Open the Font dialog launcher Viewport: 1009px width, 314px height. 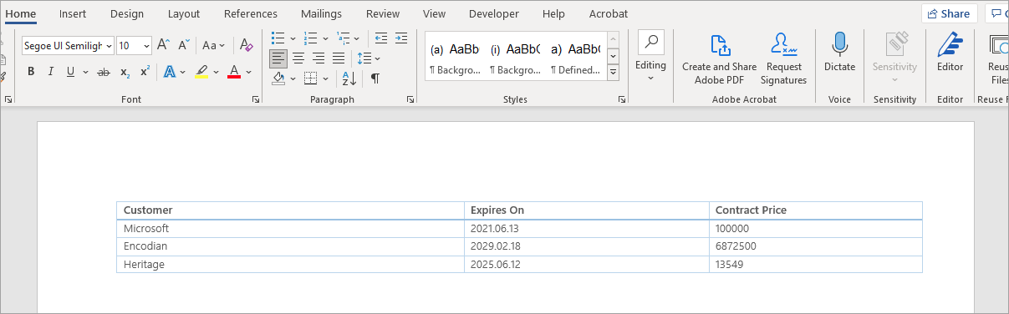click(256, 99)
